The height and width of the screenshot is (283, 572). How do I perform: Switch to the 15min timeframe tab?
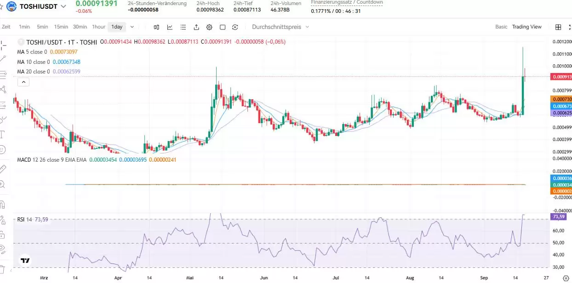[x=61, y=27]
